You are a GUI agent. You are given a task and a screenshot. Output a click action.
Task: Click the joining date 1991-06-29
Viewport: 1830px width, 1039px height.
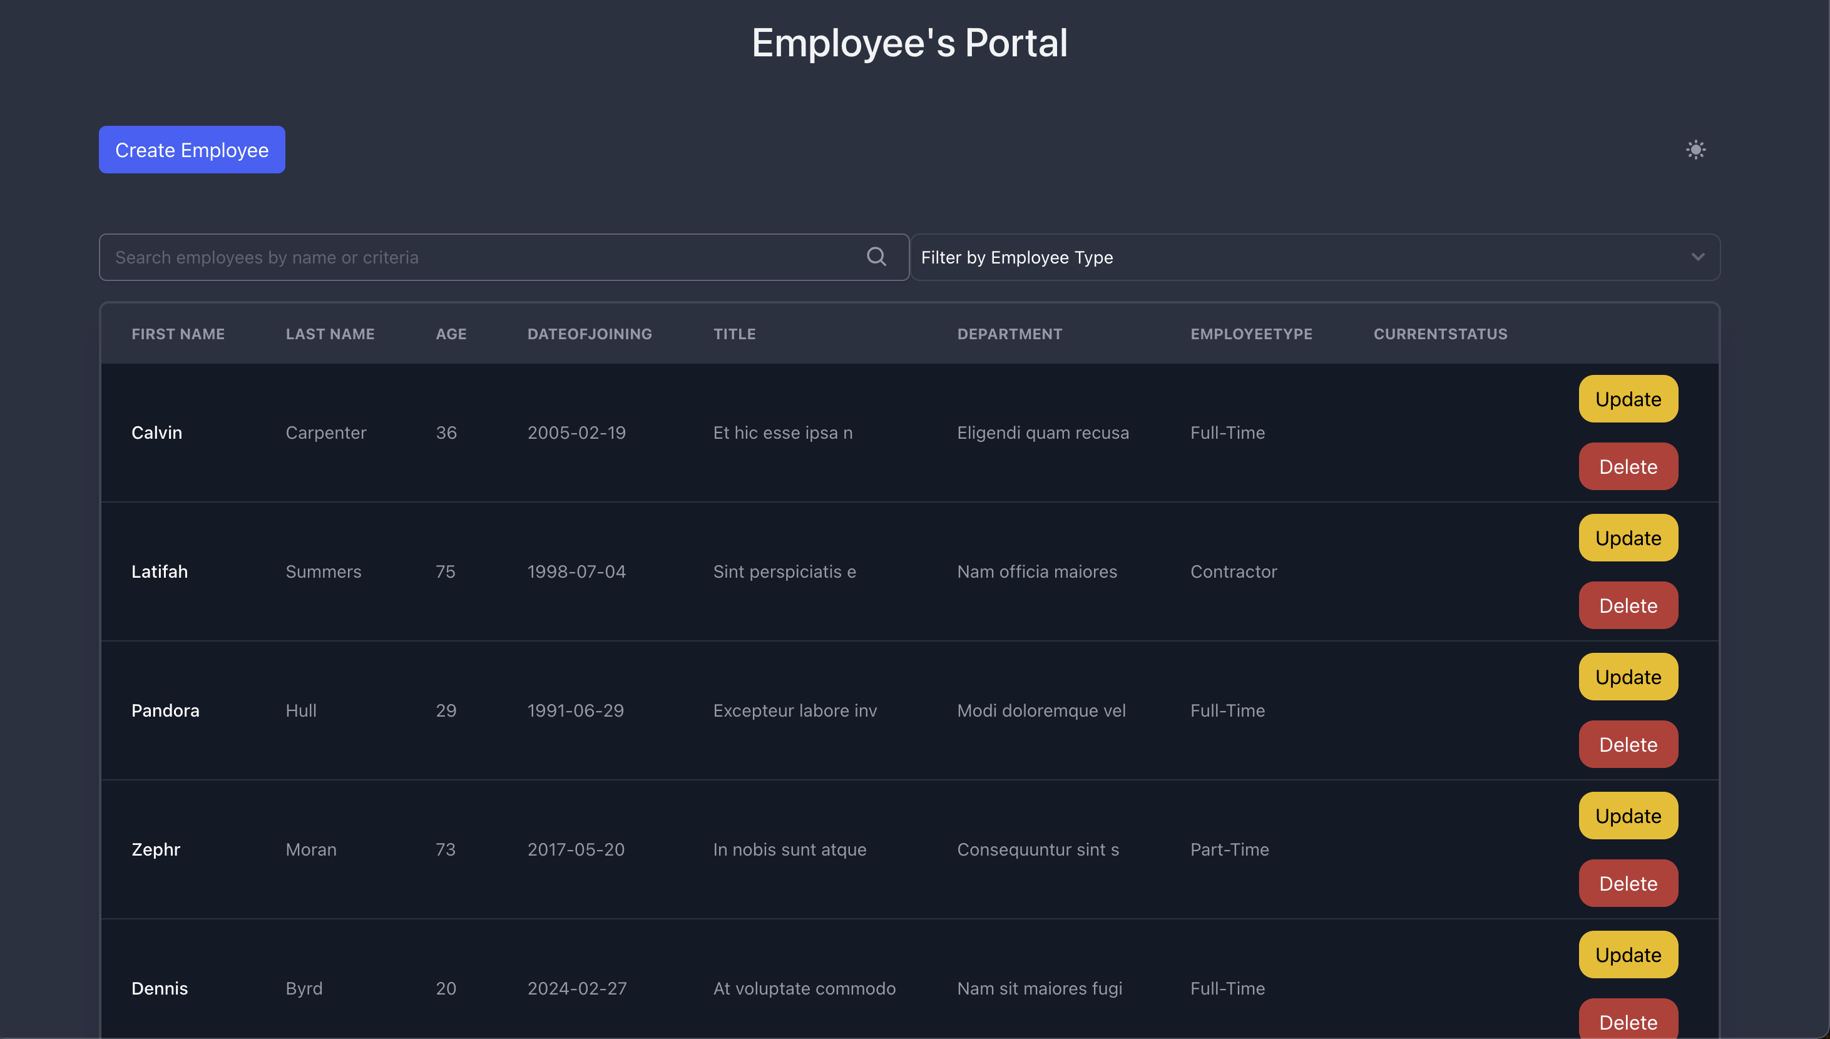[x=576, y=711]
